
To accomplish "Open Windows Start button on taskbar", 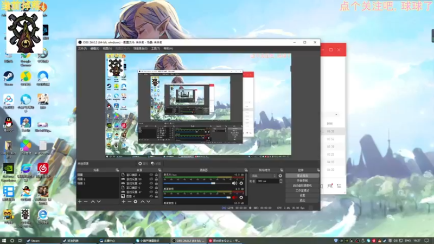I will [x=4, y=241].
